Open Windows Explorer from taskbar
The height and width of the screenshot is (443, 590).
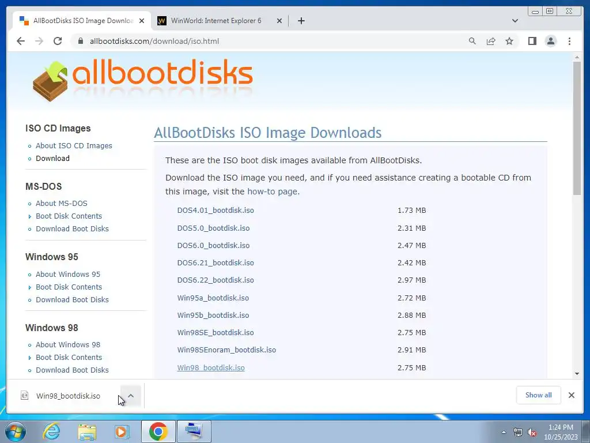coord(87,431)
